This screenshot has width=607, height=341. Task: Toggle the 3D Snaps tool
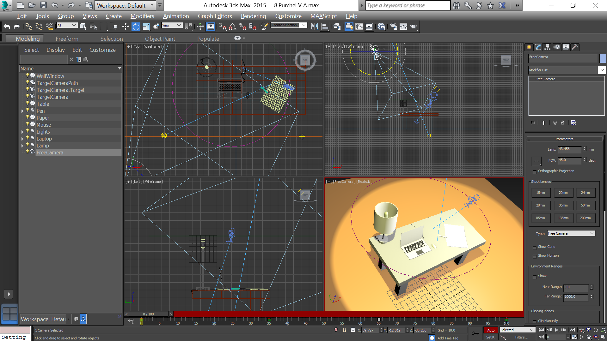222,27
